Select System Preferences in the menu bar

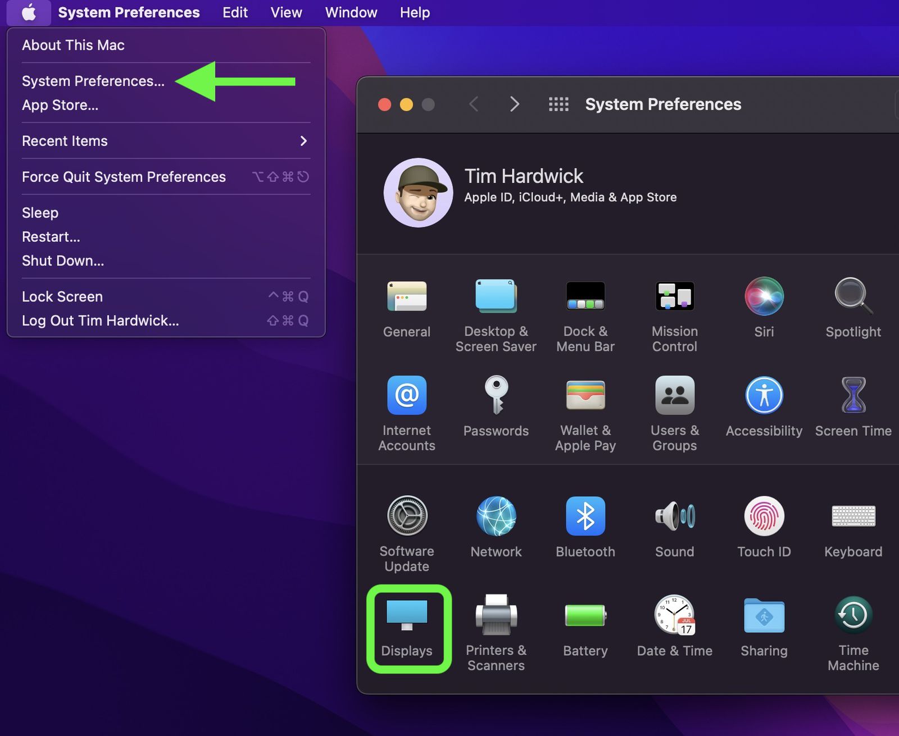(x=129, y=12)
